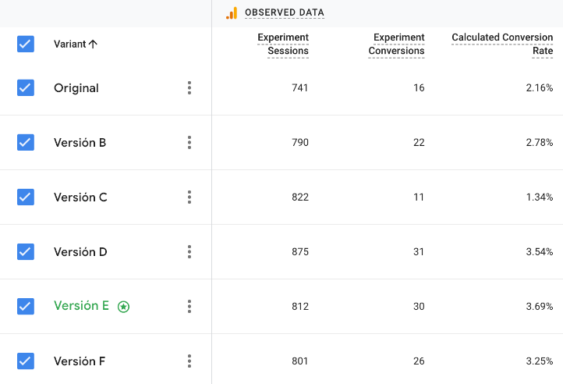Open the three-dot menu for Versión F

[x=189, y=361]
